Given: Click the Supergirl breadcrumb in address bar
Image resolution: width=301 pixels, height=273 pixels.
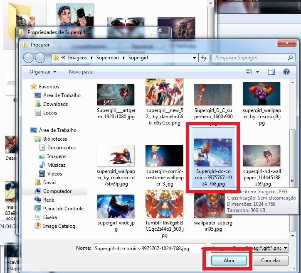Looking at the screenshot, I should 138,58.
